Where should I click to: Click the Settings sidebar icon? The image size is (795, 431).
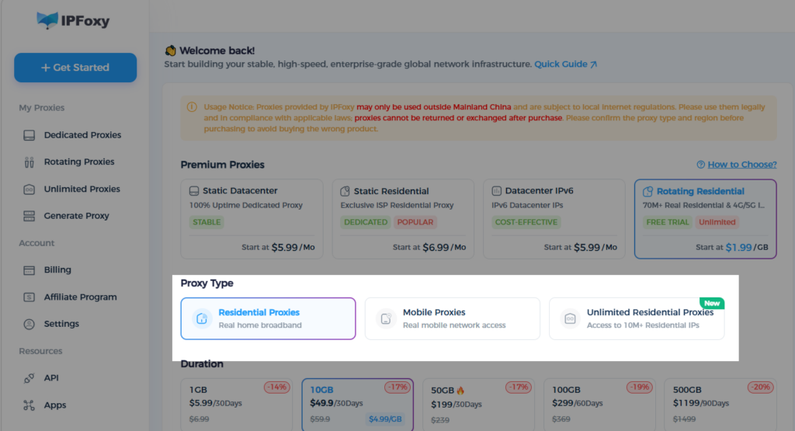click(30, 324)
